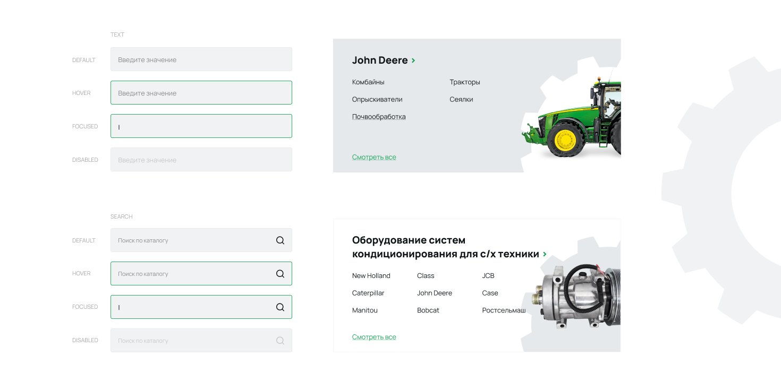The height and width of the screenshot is (382, 781).
Task: Click the HOVER label in the TEXT section
Action: (x=81, y=93)
